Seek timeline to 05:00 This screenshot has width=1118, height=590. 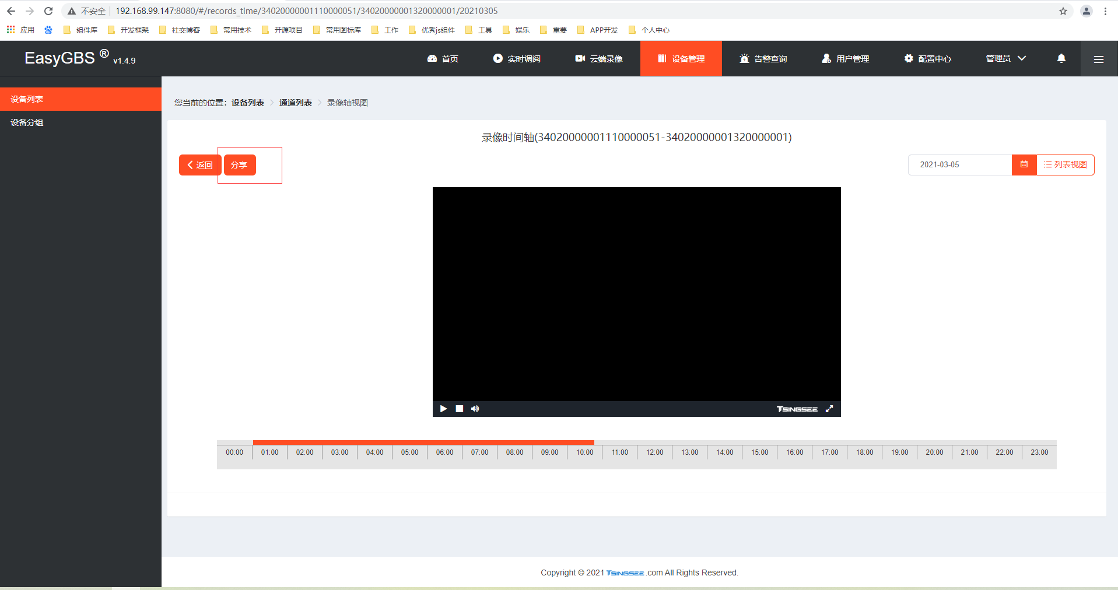coord(410,452)
